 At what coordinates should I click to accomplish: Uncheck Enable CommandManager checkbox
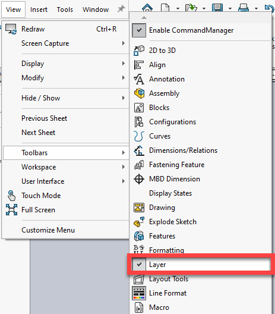139,30
